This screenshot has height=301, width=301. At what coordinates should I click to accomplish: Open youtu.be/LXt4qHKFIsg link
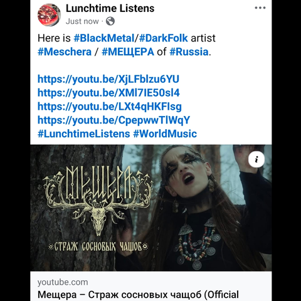click(x=110, y=107)
